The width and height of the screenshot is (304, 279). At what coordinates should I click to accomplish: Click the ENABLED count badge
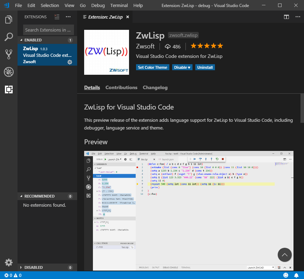70,40
